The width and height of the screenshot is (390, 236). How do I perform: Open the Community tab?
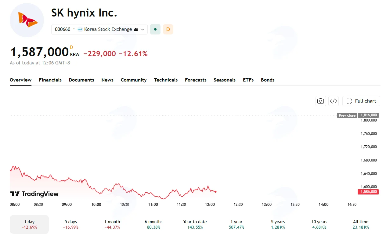tap(134, 80)
